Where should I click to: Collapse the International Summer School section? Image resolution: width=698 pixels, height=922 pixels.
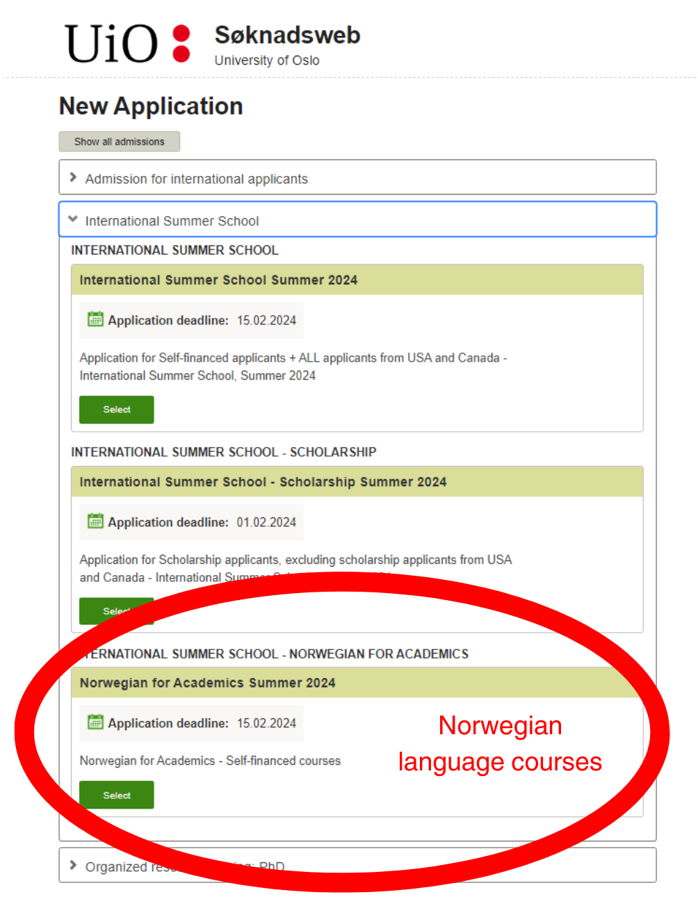tap(357, 220)
